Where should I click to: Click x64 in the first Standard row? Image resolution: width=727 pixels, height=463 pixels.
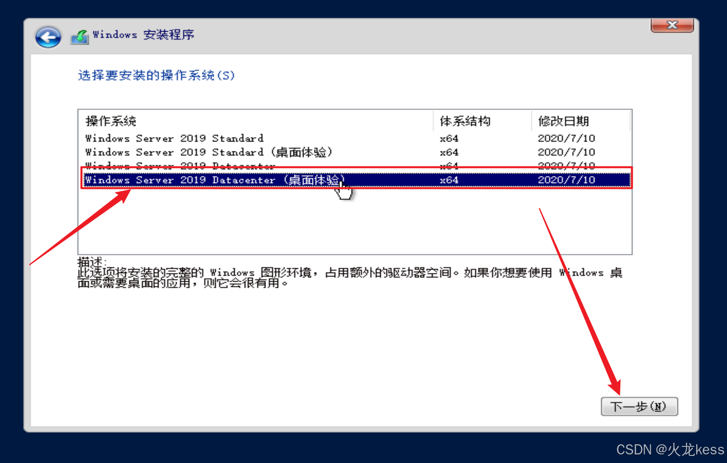click(x=449, y=138)
